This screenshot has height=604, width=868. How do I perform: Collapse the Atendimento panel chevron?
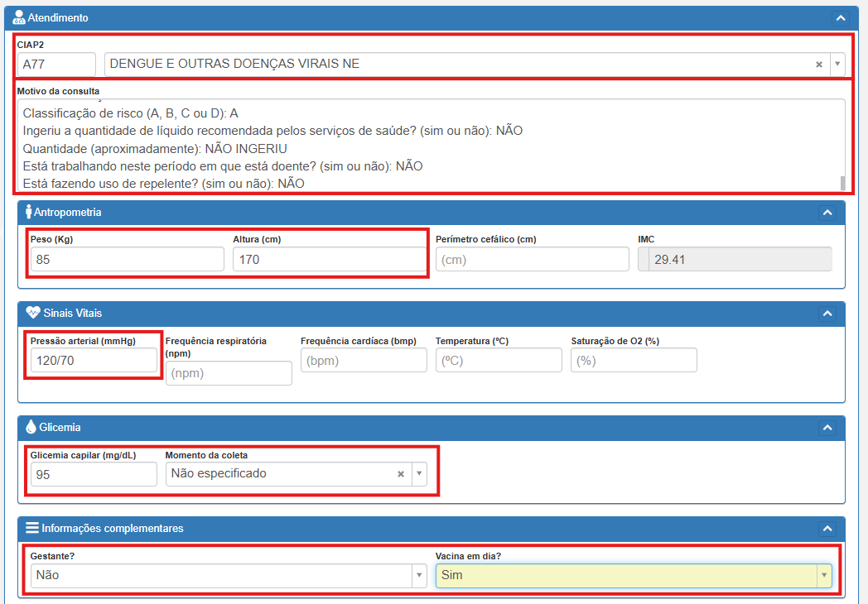[x=841, y=17]
